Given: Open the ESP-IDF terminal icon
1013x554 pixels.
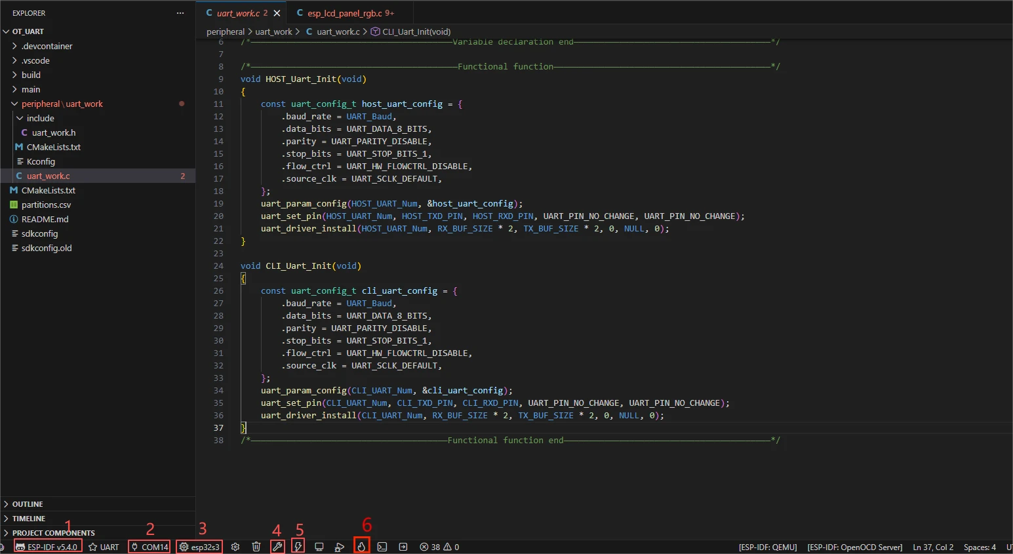Looking at the screenshot, I should tap(382, 547).
